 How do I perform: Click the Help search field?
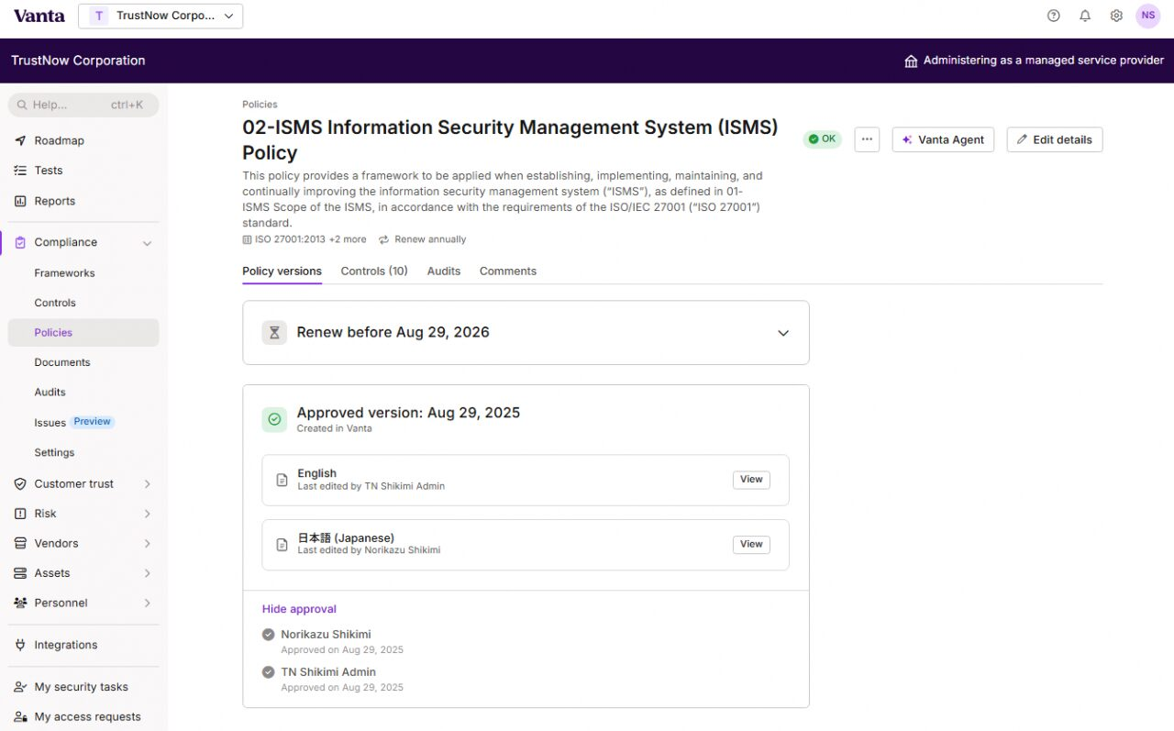83,105
